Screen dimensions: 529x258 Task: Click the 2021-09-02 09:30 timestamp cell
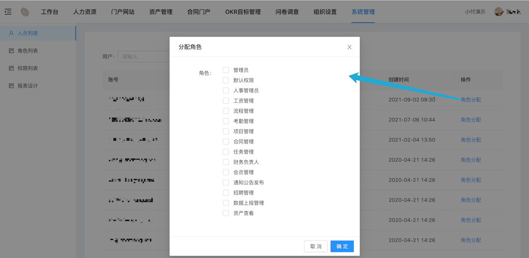click(x=412, y=100)
